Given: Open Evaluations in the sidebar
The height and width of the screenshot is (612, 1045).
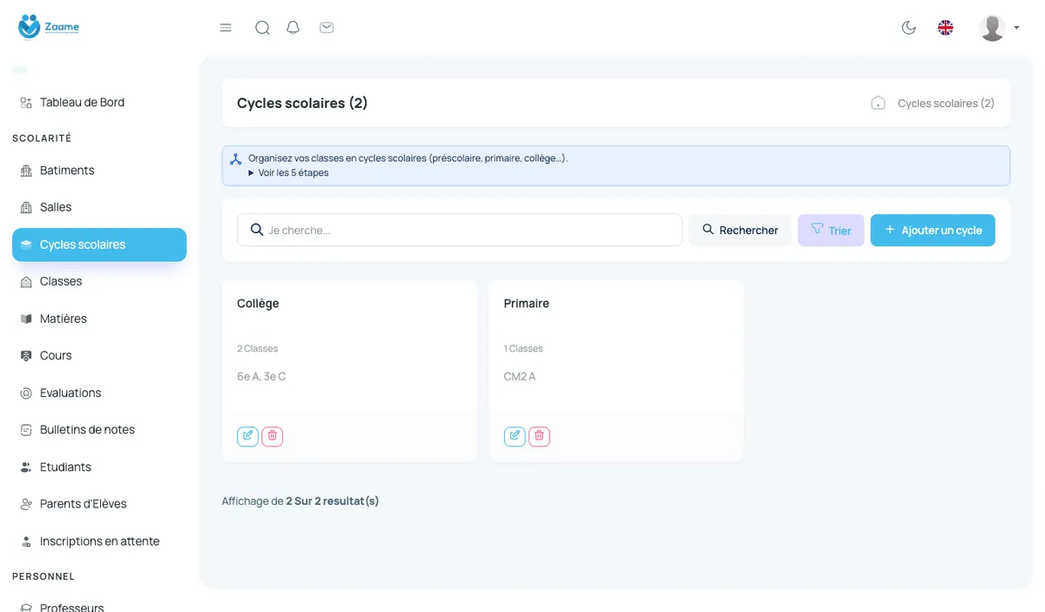Looking at the screenshot, I should point(99,393).
